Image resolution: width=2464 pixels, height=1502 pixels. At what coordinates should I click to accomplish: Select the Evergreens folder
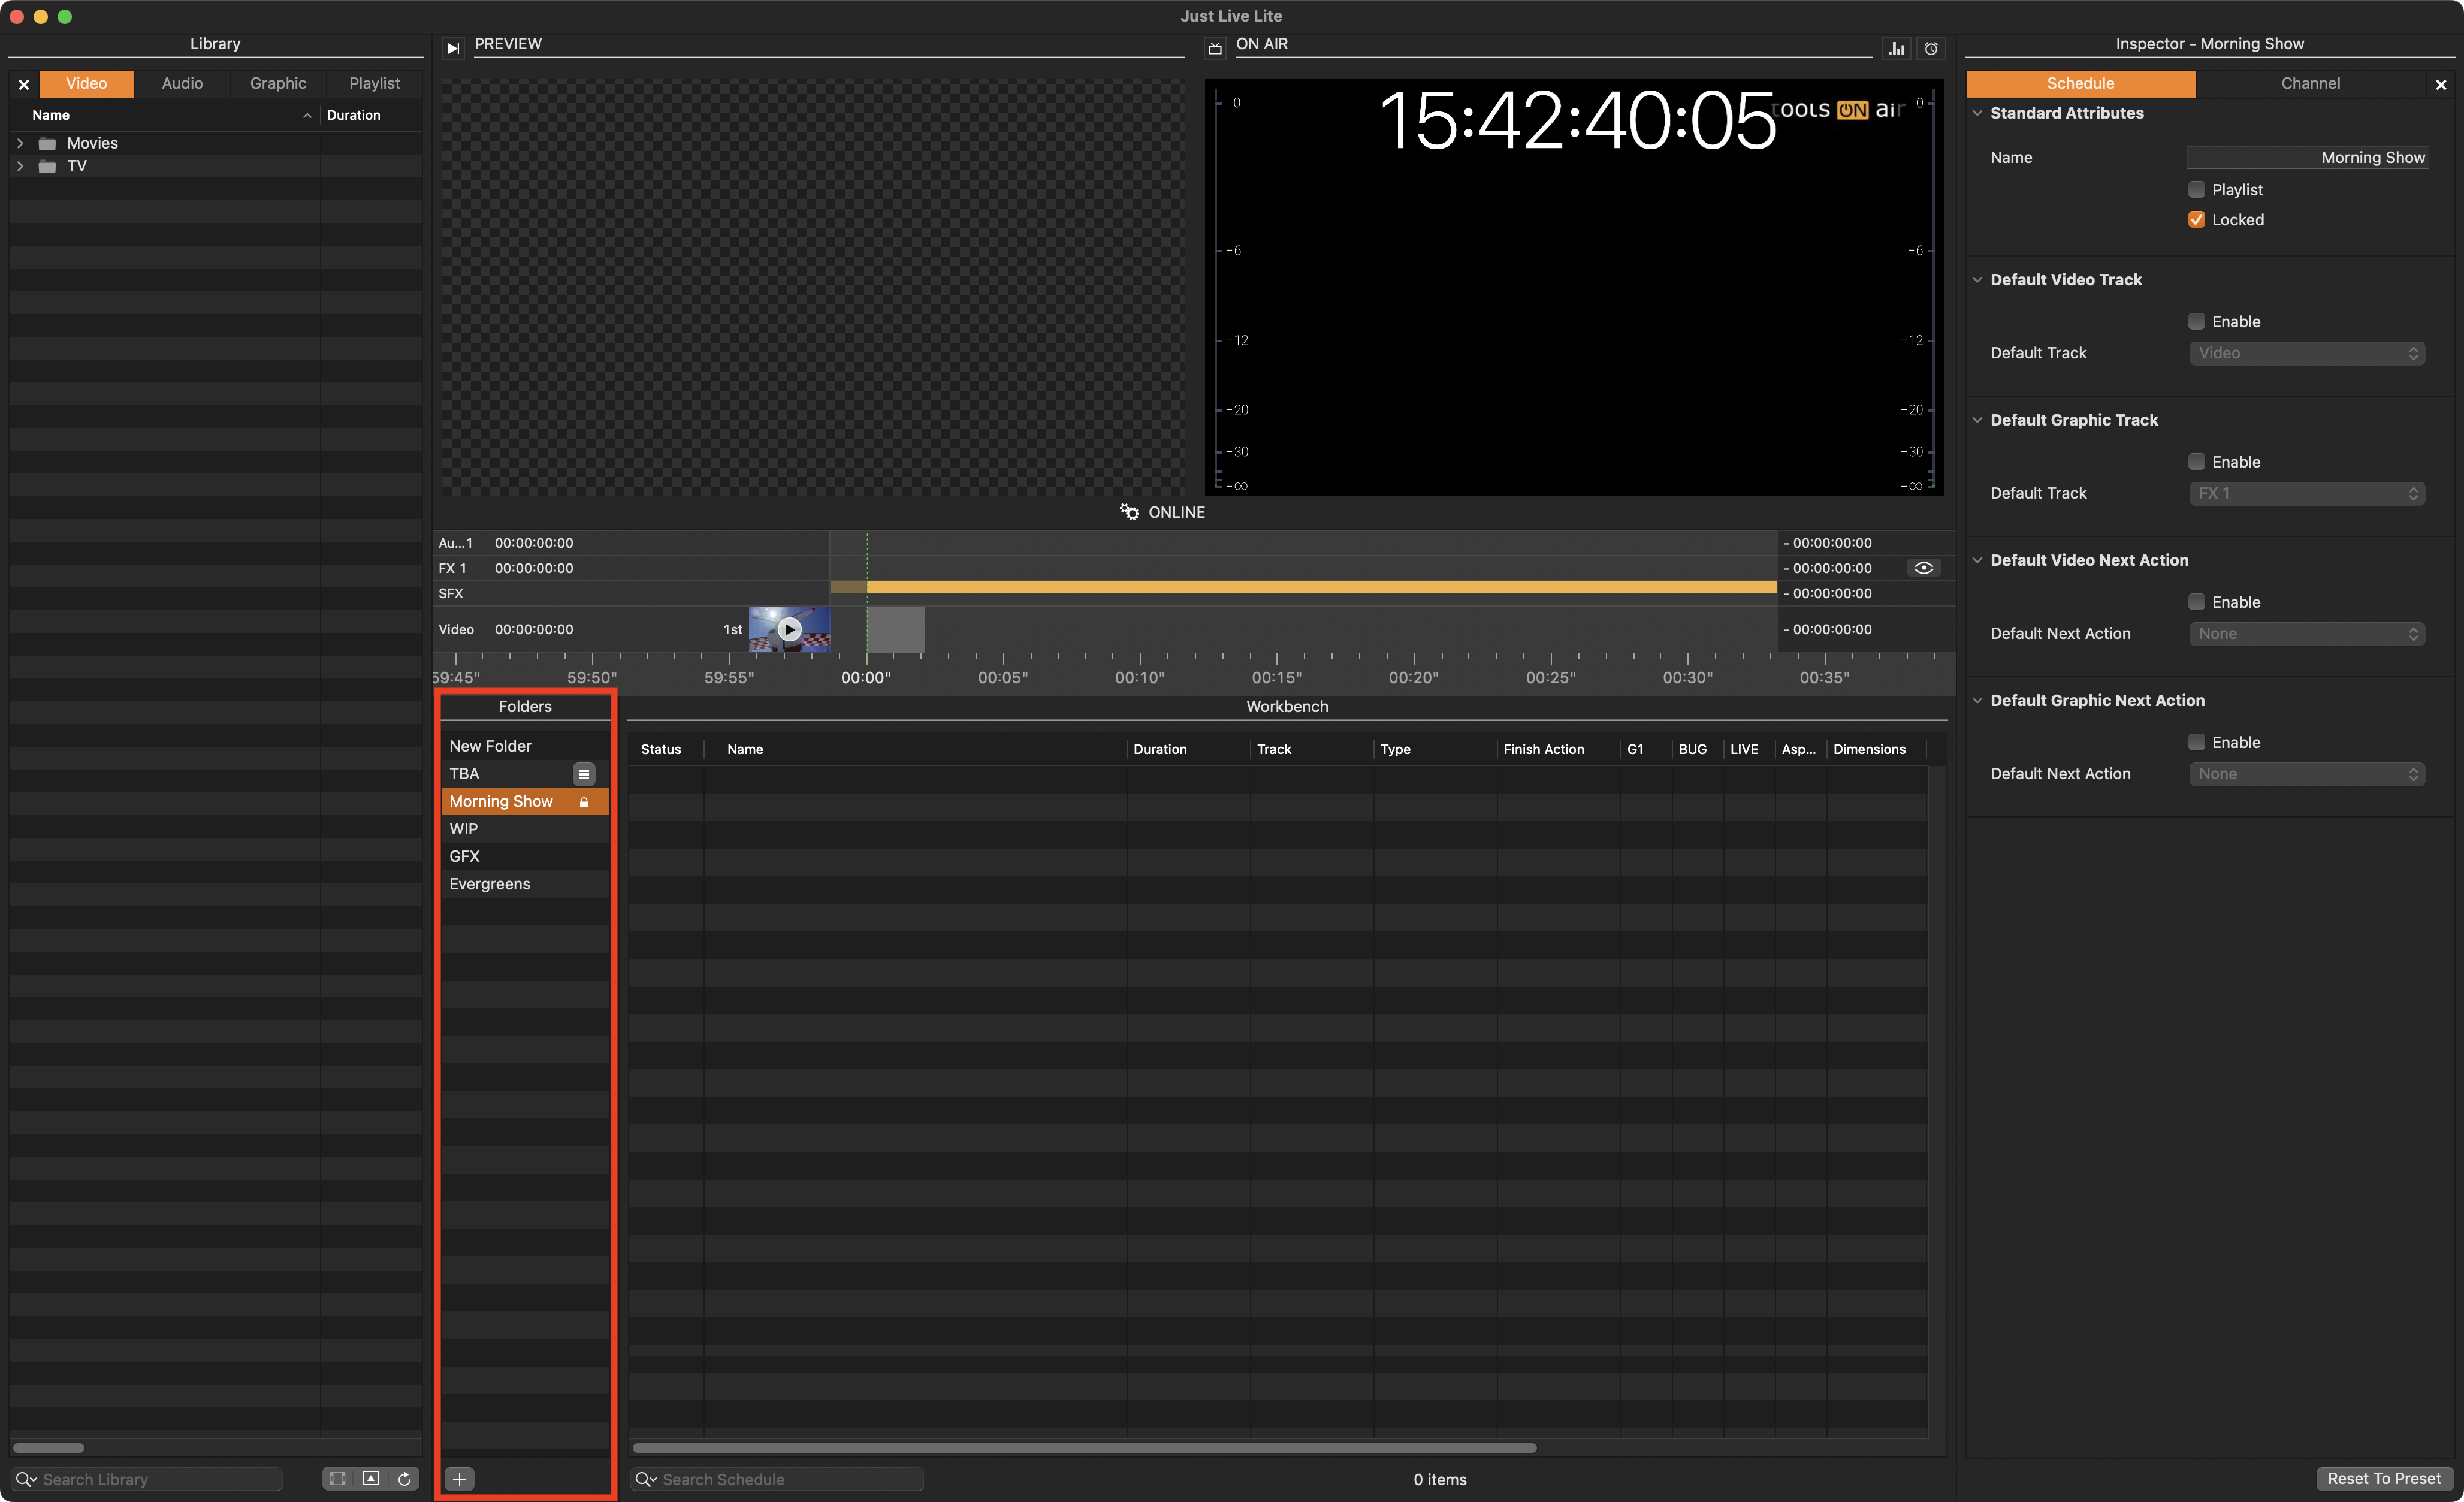click(525, 884)
